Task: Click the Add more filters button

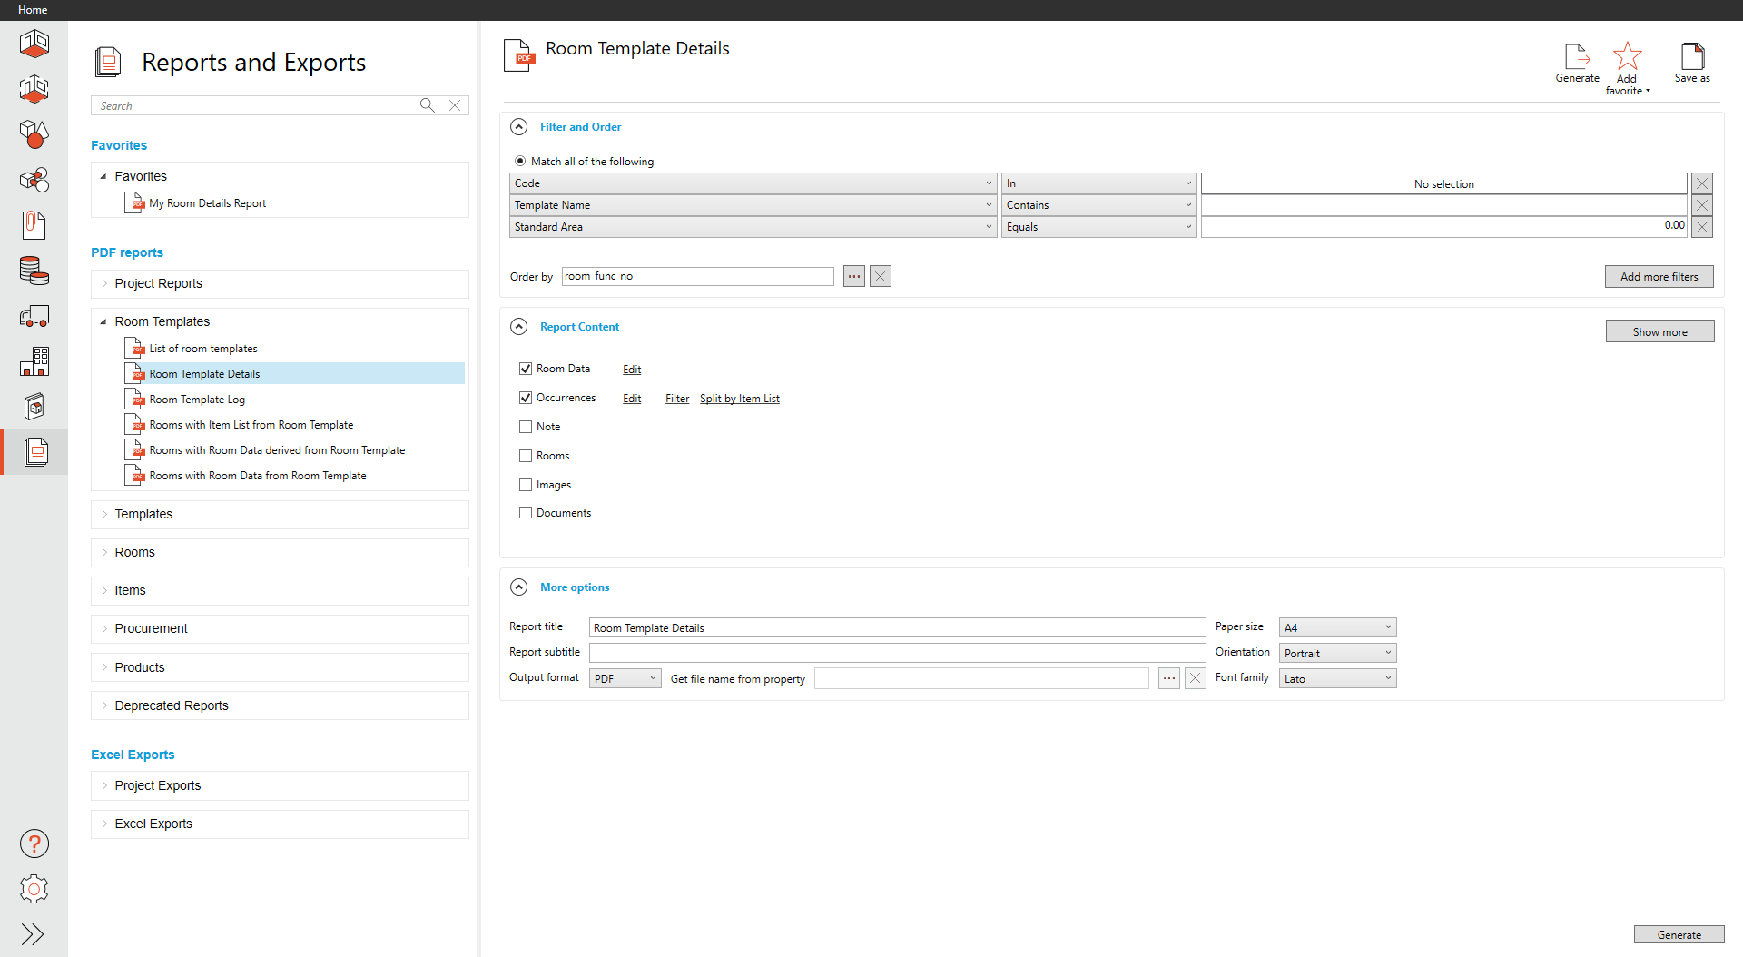Action: 1659,277
